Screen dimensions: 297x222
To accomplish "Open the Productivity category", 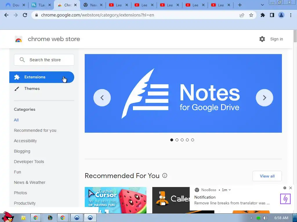I will click(25, 203).
